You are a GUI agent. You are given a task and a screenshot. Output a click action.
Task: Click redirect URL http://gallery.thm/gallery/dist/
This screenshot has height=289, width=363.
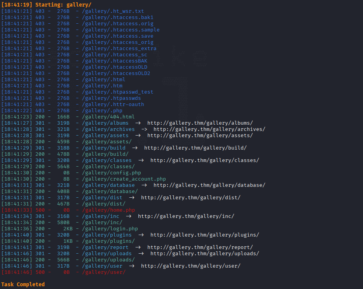pos(191,198)
